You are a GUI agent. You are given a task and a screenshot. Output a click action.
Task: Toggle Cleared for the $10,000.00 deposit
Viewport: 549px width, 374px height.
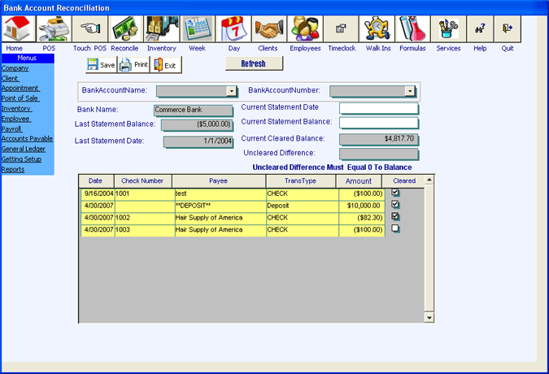click(x=395, y=204)
